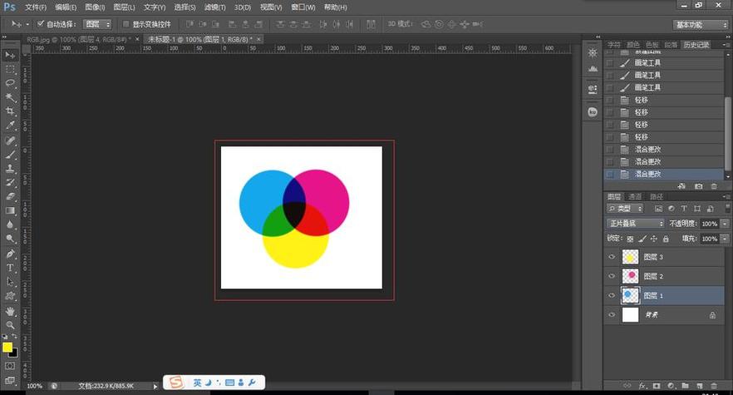Select the Magic Wand tool
Screen dimensions: 733x395
(11, 97)
